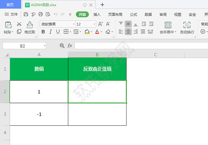The image size is (208, 145).
Task: Click the Print icon
Action: [41, 14]
